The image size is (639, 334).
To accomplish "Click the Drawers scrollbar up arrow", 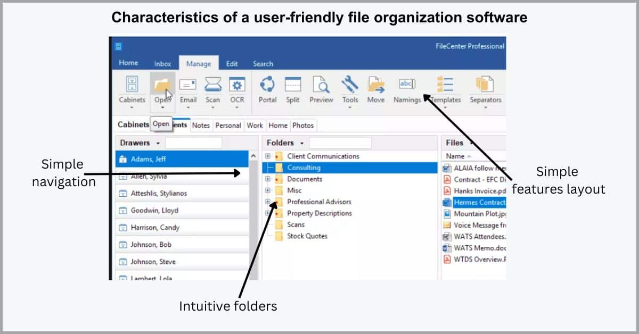I will (x=253, y=156).
